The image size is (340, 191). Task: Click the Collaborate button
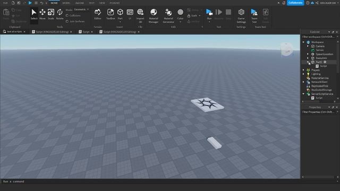coord(295,3)
